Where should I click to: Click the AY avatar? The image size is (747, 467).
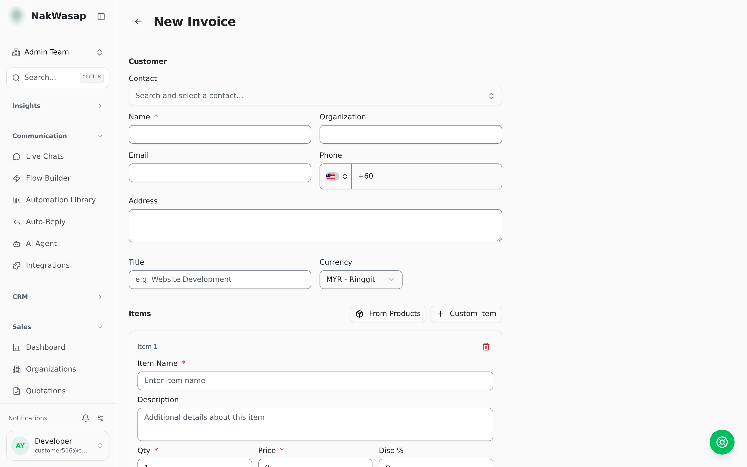click(x=20, y=445)
